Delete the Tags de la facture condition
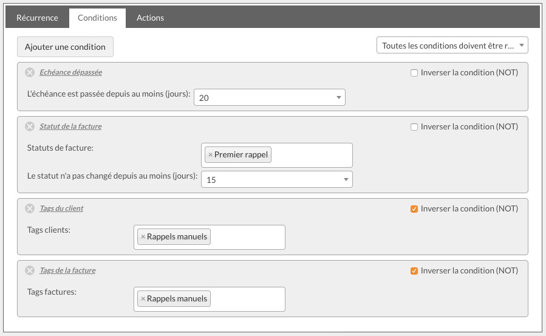 click(x=30, y=270)
